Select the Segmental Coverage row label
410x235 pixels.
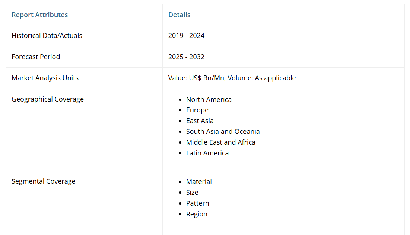click(43, 181)
